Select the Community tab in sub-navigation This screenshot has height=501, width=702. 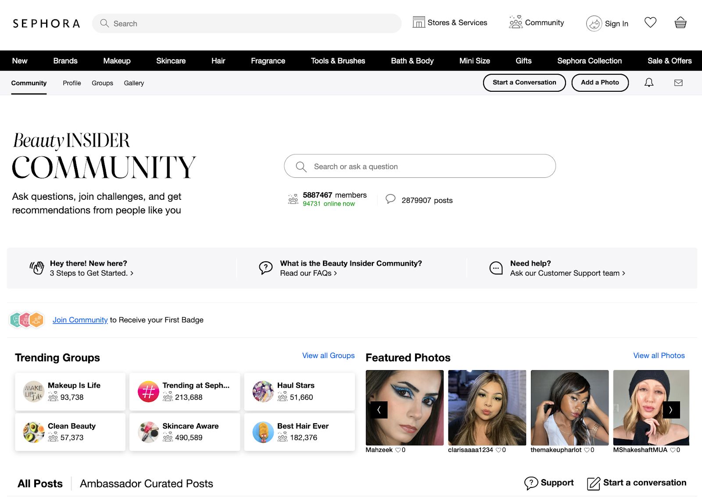[x=29, y=83]
